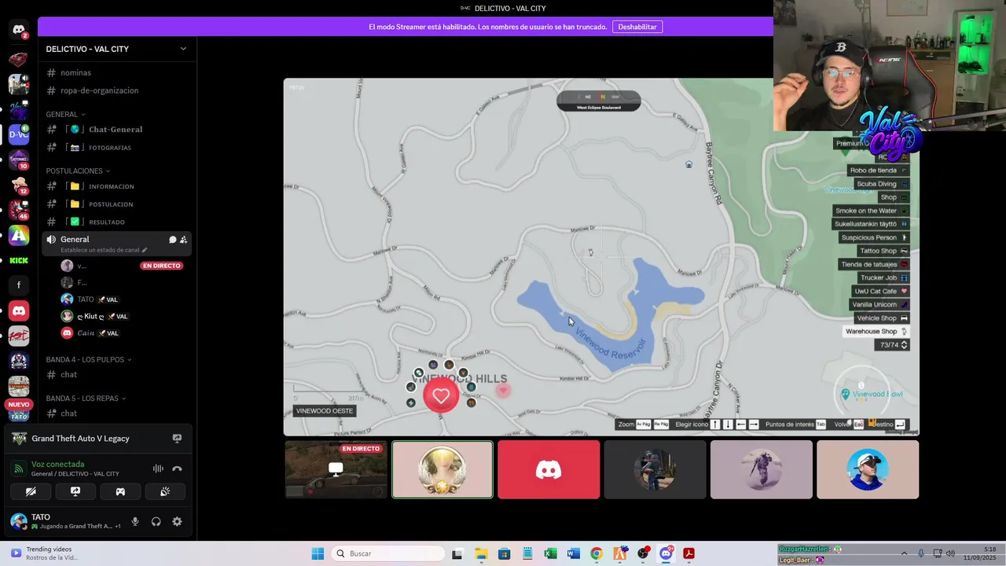This screenshot has height=566, width=1006.
Task: Select blue-cap avatar participant tile
Action: coord(868,469)
